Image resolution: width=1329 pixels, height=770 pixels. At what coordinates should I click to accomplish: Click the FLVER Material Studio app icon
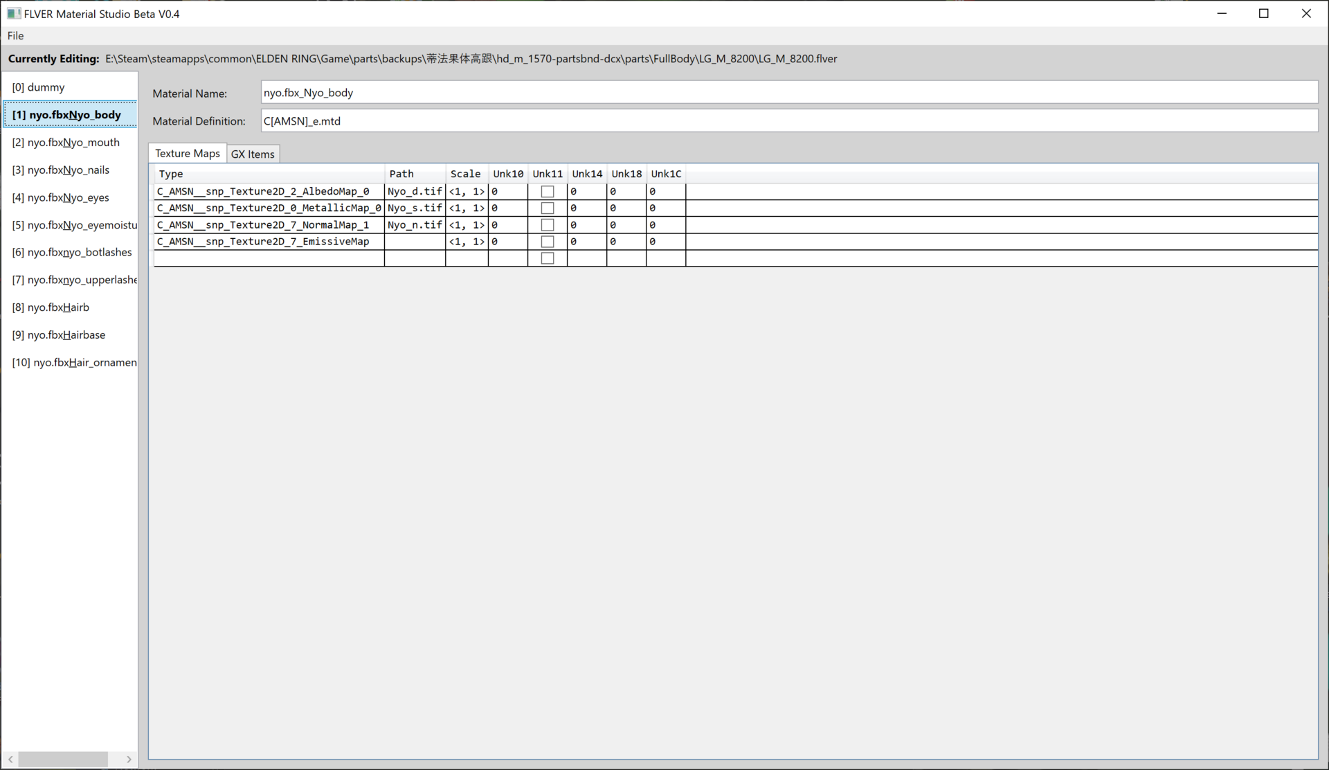click(14, 13)
